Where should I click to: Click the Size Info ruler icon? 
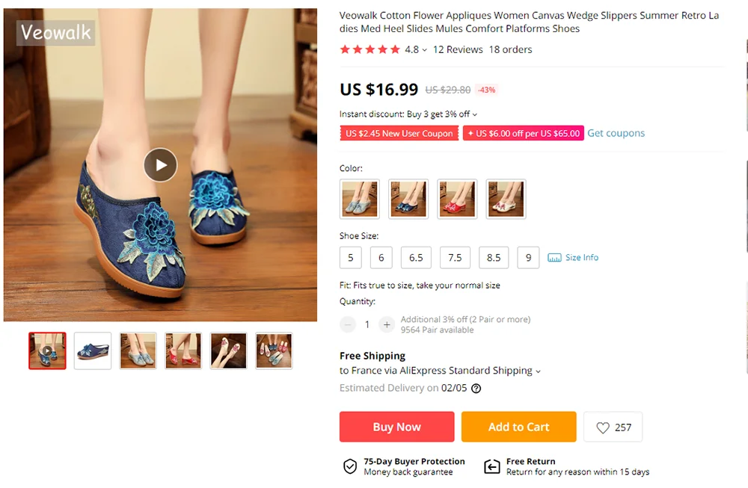click(x=554, y=258)
